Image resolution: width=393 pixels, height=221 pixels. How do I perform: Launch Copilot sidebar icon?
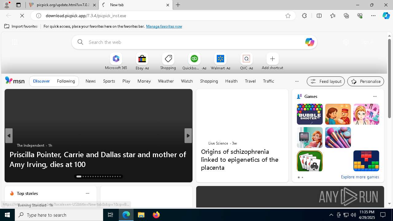pyautogui.click(x=386, y=16)
